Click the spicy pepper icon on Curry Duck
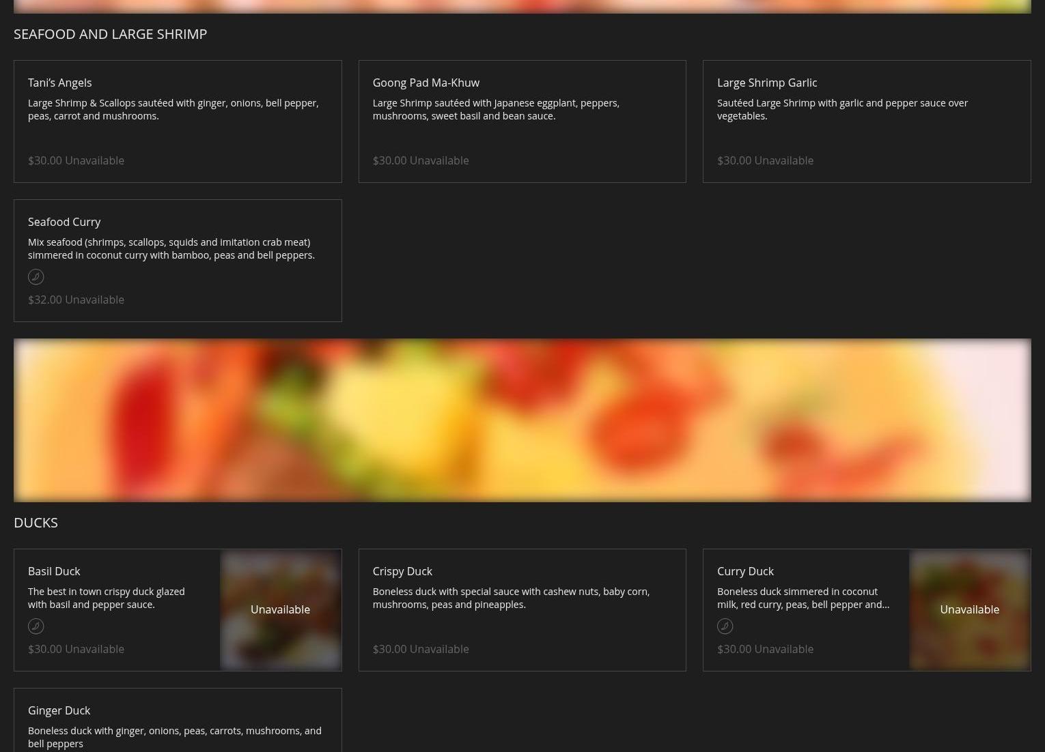Screen dimensions: 1045x752 point(725,626)
